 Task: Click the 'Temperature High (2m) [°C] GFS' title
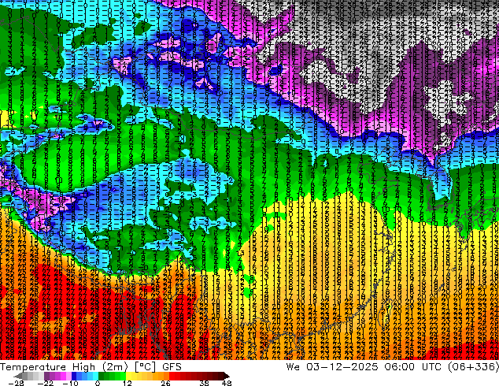(x=91, y=367)
